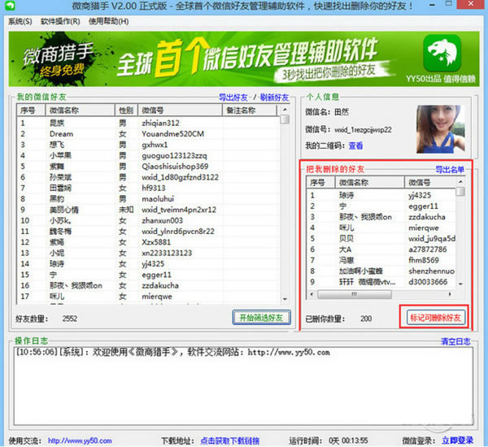Click the 清空日志 link
This screenshot has height=447, width=488.
pyautogui.click(x=455, y=341)
